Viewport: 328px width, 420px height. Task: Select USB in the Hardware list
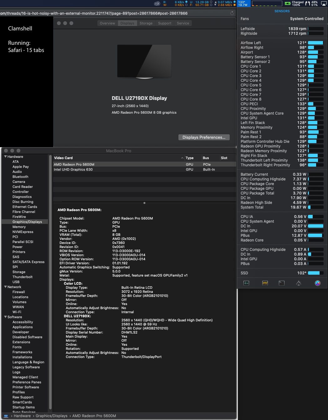click(16, 282)
